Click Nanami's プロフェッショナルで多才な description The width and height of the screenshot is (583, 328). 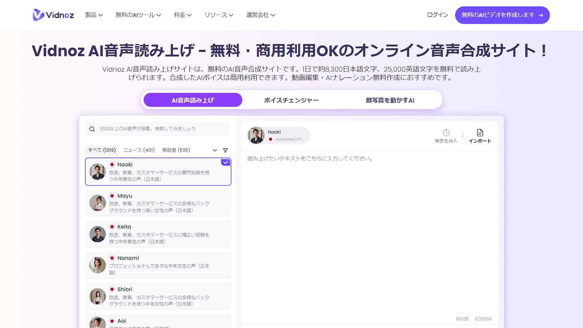(159, 269)
